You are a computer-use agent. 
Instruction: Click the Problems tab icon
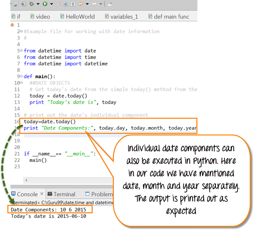[87, 194]
